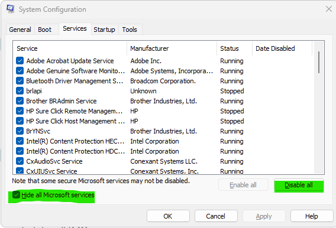Screen dimensions: 336x228
Task: Click the System Configuration title bar icon
Action: pos(10,9)
